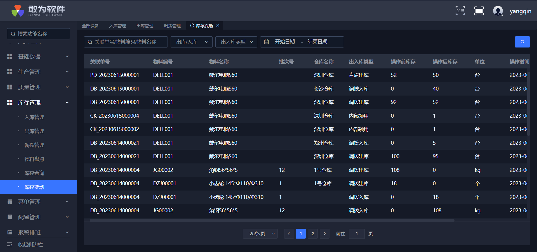
Task: Open the yangqin user avatar
Action: [498, 11]
